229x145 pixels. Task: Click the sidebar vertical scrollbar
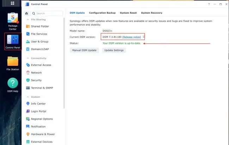64,63
